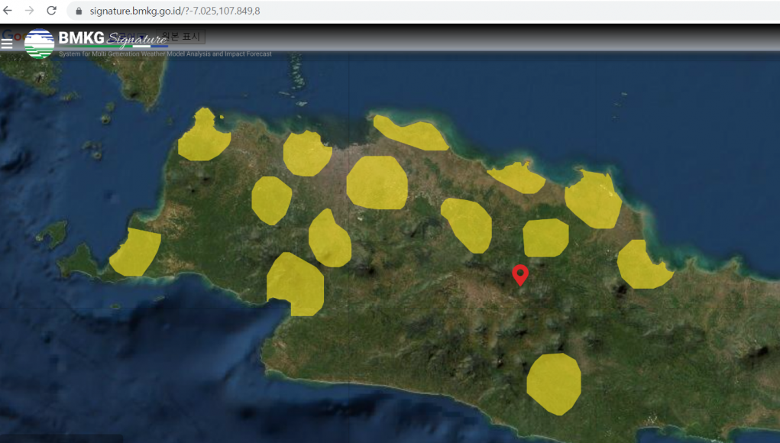Click the BMKG round logo emblem
The height and width of the screenshot is (443, 780).
(39, 44)
